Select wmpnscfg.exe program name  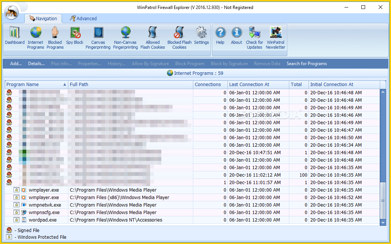coord(44,213)
